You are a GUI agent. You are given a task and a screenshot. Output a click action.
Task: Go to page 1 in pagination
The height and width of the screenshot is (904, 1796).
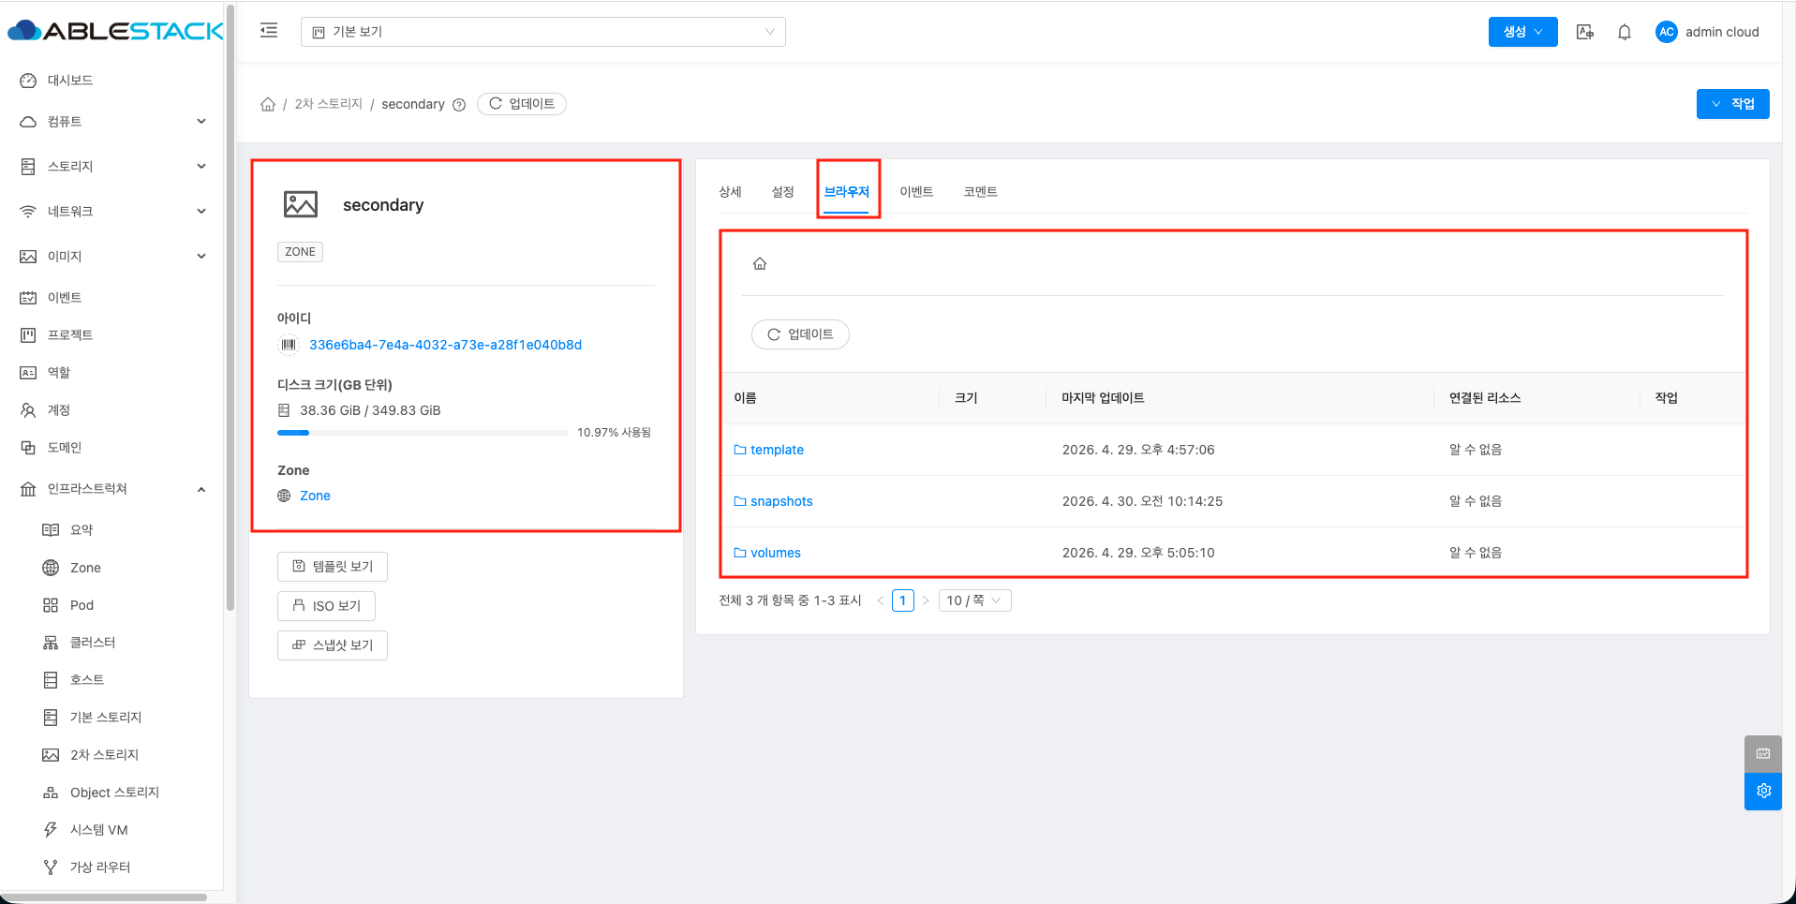coord(903,600)
